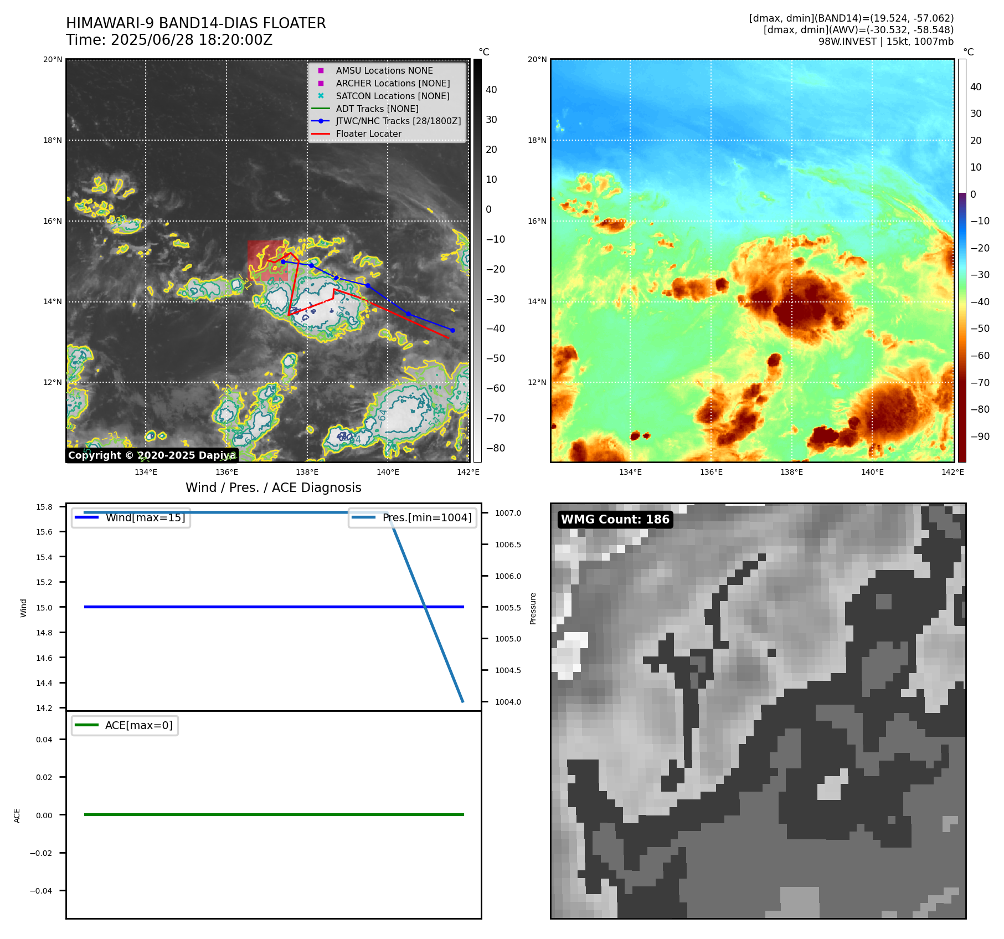
Task: Click the 0.04 ACE axis tick label
Action: 44,740
